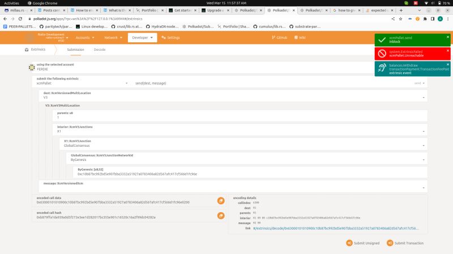
Task: Edit the ByGenesis [u8;32] hash field
Action: [250, 172]
